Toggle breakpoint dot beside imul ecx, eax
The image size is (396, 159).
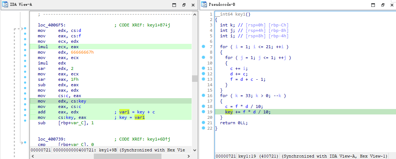click(x=25, y=47)
